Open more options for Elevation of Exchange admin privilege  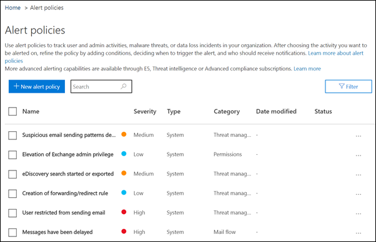(359, 156)
